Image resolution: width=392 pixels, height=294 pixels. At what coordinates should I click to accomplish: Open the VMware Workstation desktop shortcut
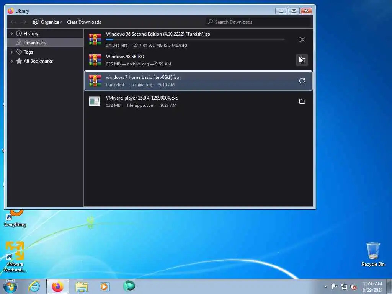coord(15,257)
